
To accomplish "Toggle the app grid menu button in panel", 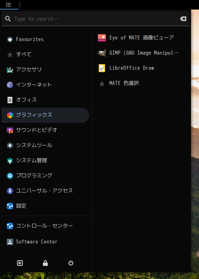I will click(8, 5).
